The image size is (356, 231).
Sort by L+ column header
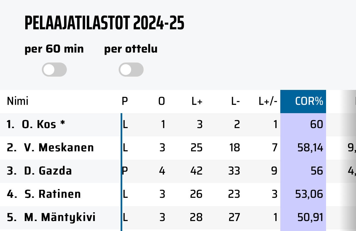(x=197, y=102)
